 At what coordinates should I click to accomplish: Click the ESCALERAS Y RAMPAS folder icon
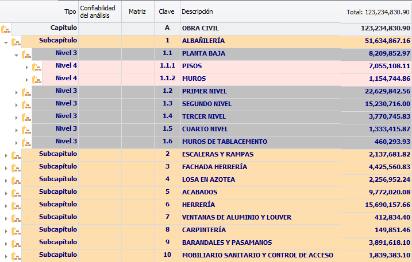pyautogui.click(x=16, y=155)
